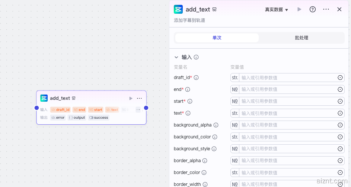Focus the text value input field
The image size is (351, 187).
click(x=287, y=113)
